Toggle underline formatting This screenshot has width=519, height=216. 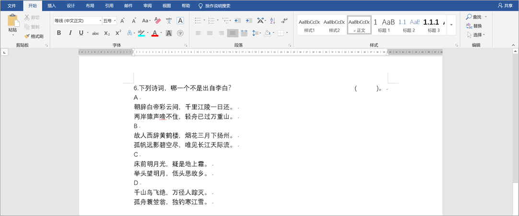(x=81, y=33)
